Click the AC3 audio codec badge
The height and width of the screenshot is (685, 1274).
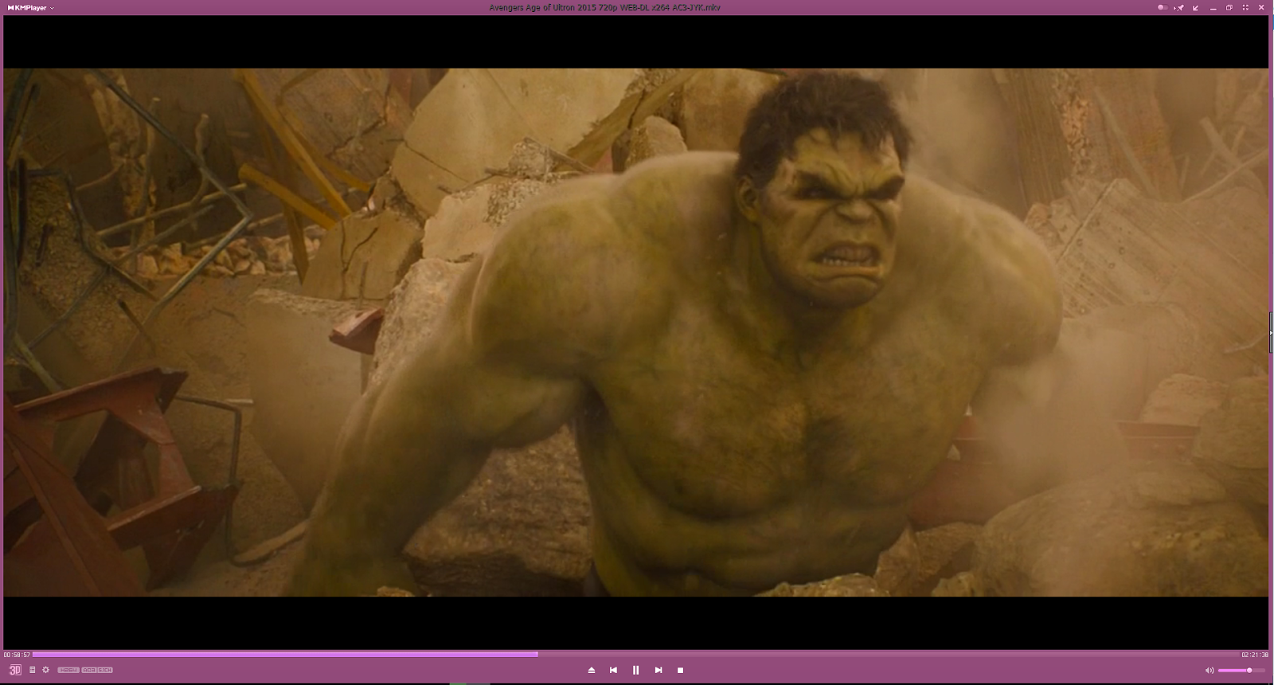point(88,670)
